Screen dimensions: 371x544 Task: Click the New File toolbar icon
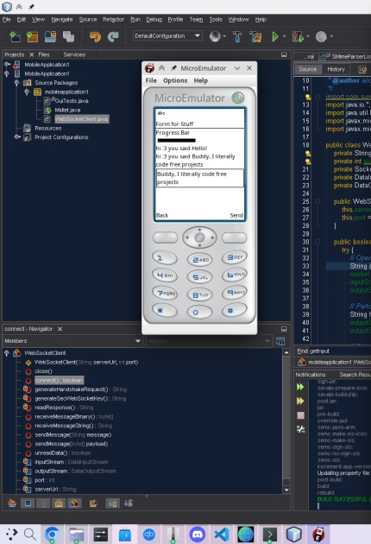point(15,36)
